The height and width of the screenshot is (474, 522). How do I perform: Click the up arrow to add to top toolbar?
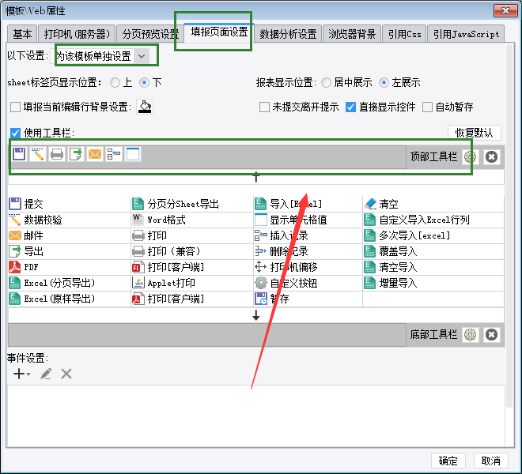tap(255, 177)
